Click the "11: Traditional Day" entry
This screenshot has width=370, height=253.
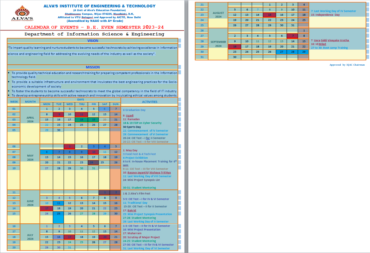[x=135, y=203]
